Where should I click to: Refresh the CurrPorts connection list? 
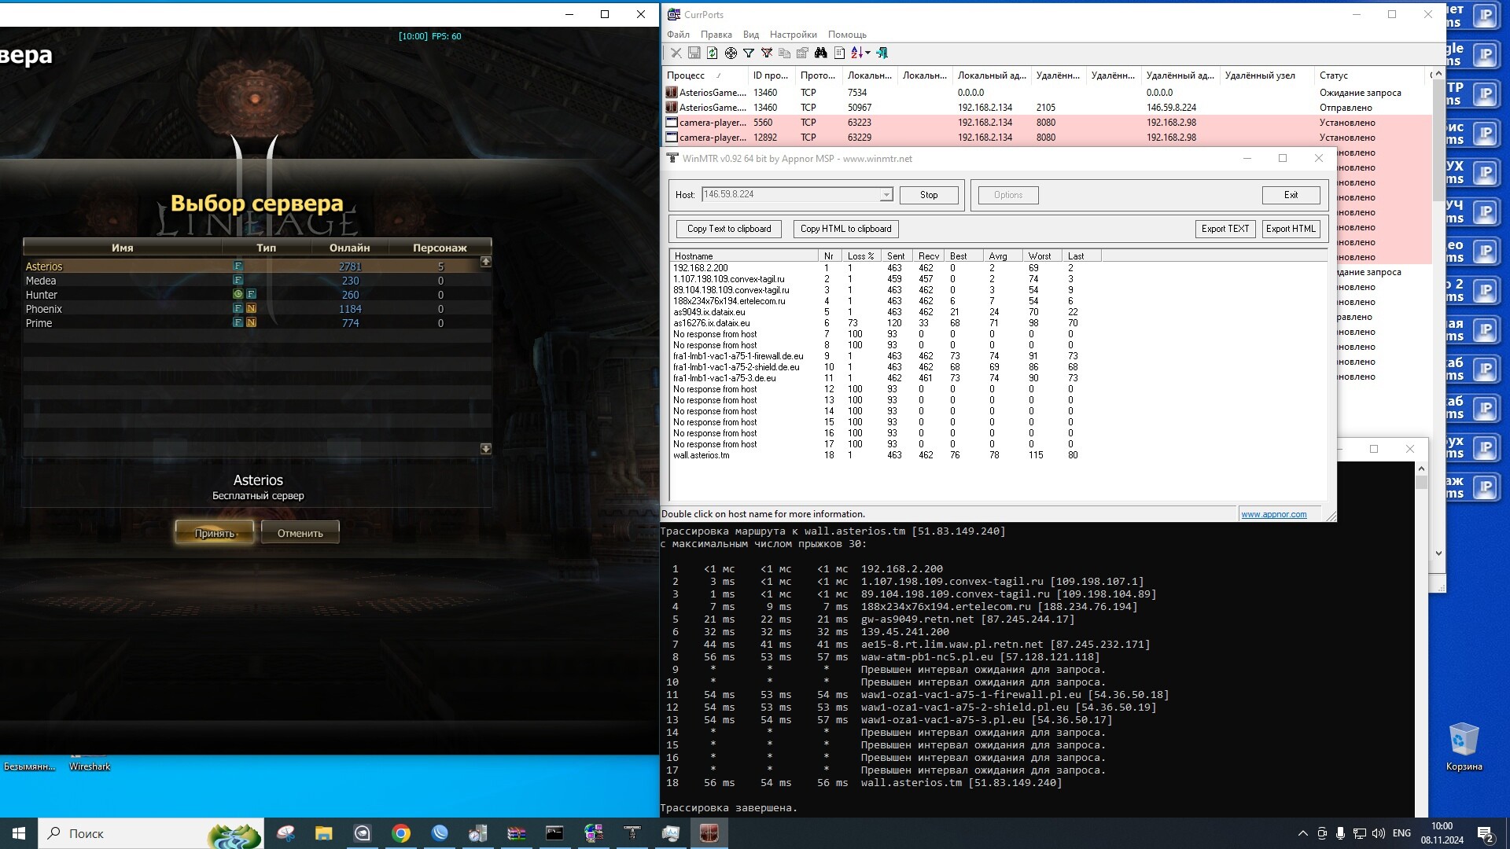coord(712,53)
